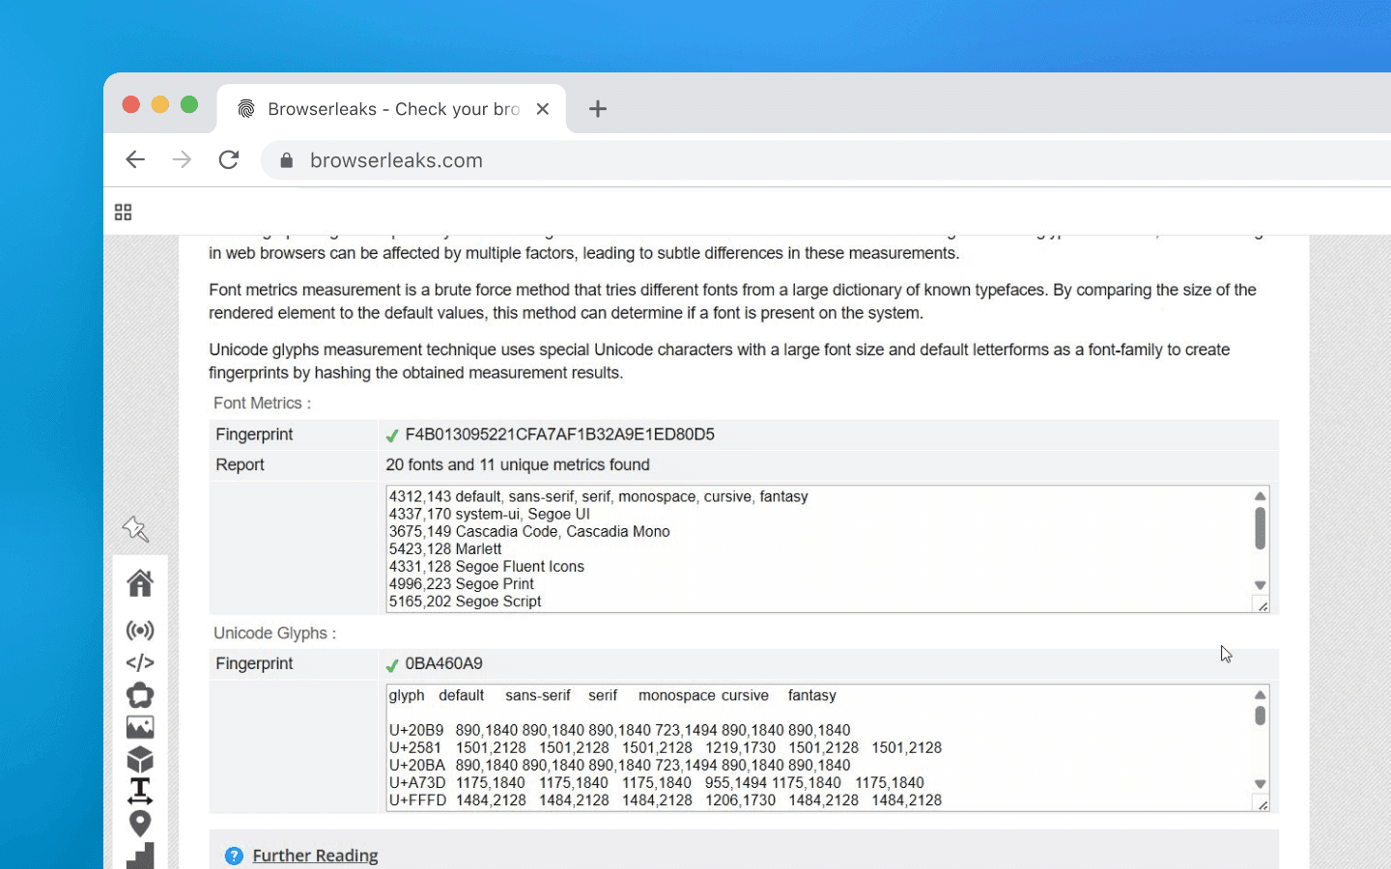Open the Further Reading link
Viewport: 1391px width, 869px height.
[315, 855]
